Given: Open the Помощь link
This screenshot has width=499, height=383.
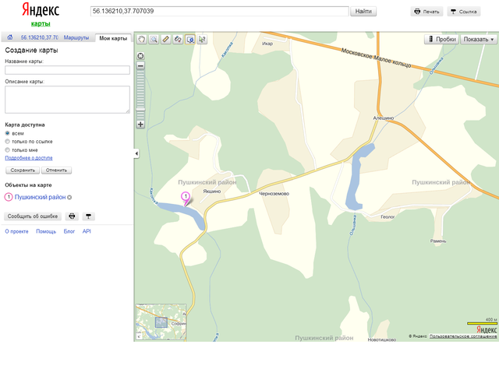Looking at the screenshot, I should (x=46, y=231).
